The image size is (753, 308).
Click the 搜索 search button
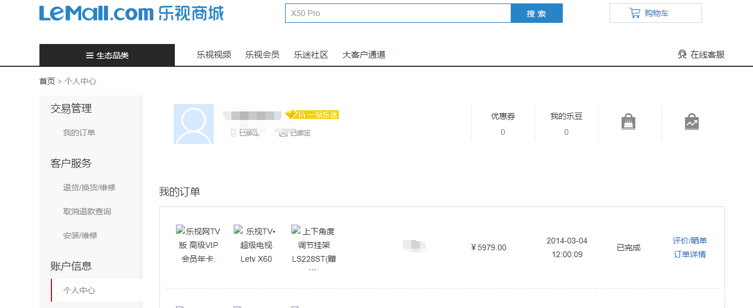point(536,13)
